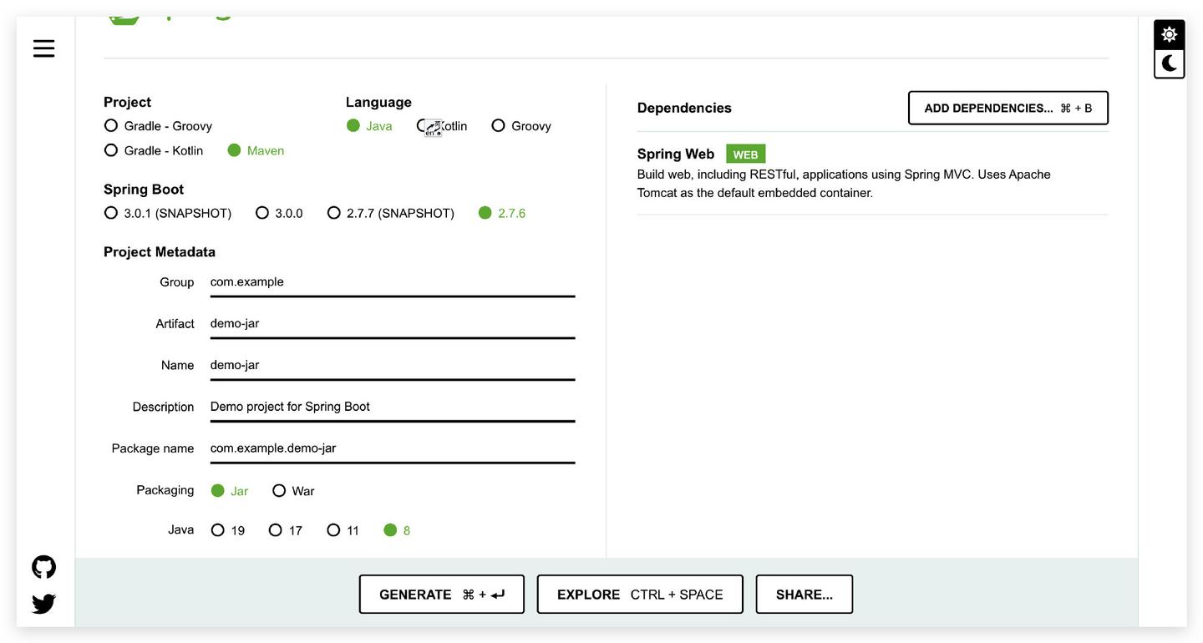Focus the Group input field
The width and height of the screenshot is (1203, 643).
(392, 282)
